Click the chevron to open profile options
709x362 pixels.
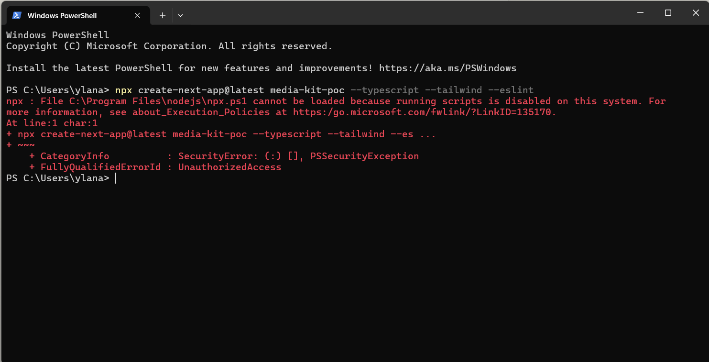[x=180, y=15]
